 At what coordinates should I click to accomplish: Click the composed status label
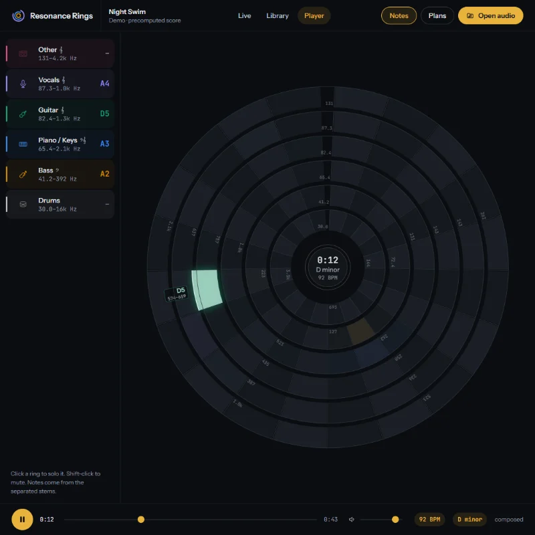tap(509, 520)
